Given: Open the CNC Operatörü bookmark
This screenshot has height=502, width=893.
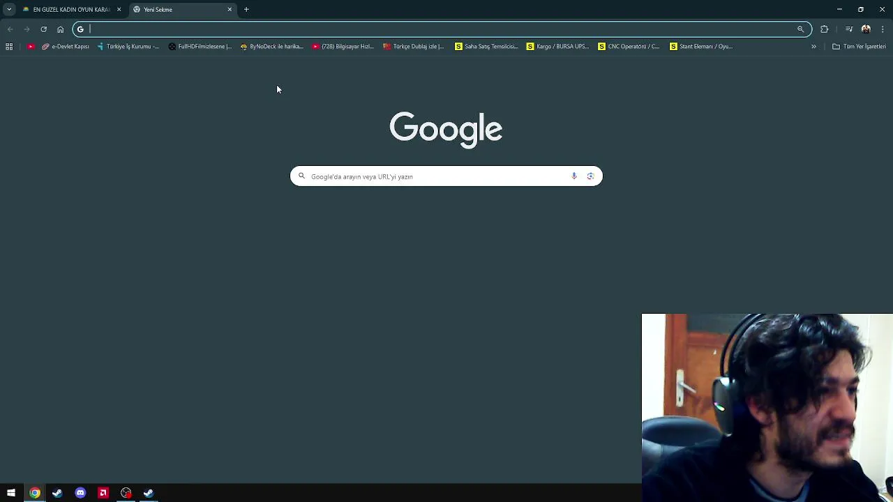Looking at the screenshot, I should (629, 46).
